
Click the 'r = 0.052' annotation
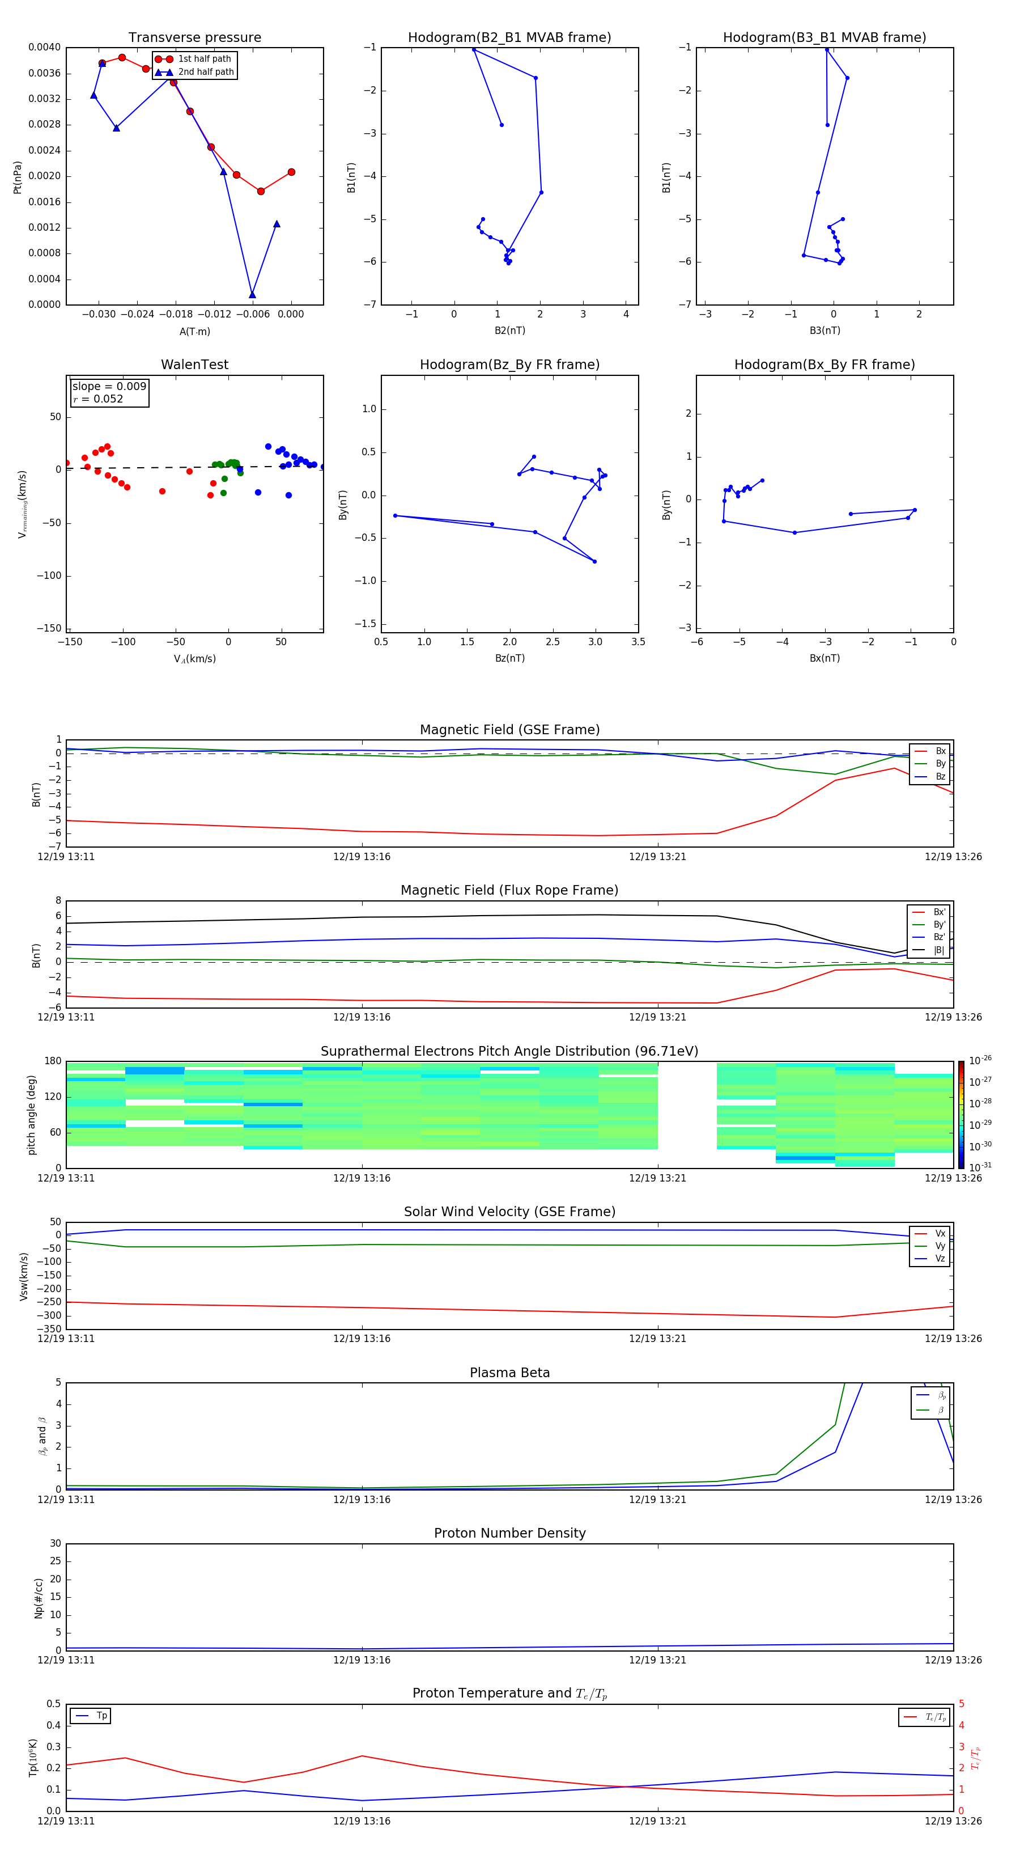click(x=98, y=399)
